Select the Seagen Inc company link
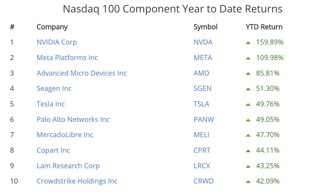This screenshot has width=310, height=192. pyautogui.click(x=54, y=88)
